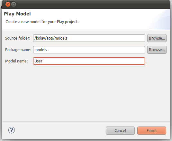This screenshot has height=141, width=172.
Task: Browse for the Source folder
Action: pyautogui.click(x=157, y=38)
